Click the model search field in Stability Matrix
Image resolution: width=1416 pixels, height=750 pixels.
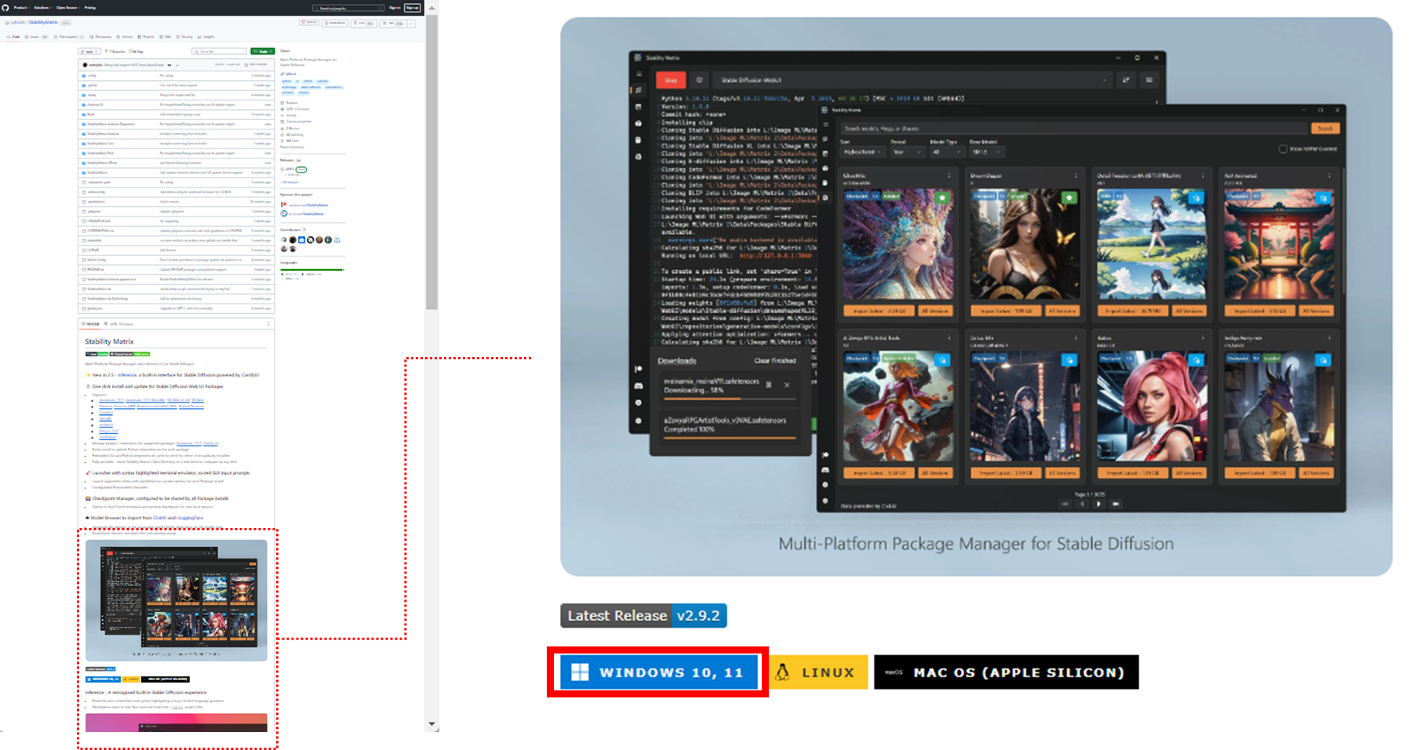pos(1072,129)
